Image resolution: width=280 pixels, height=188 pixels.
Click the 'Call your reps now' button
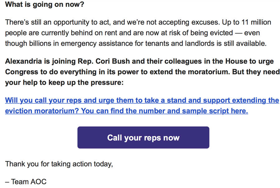click(143, 137)
